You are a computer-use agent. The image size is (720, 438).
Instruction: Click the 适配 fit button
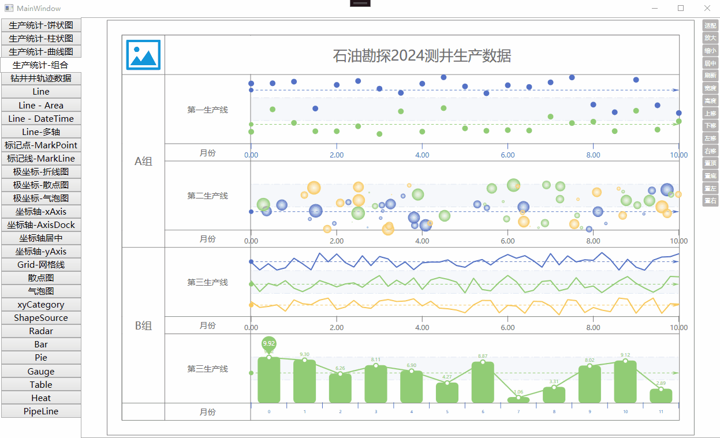point(710,25)
